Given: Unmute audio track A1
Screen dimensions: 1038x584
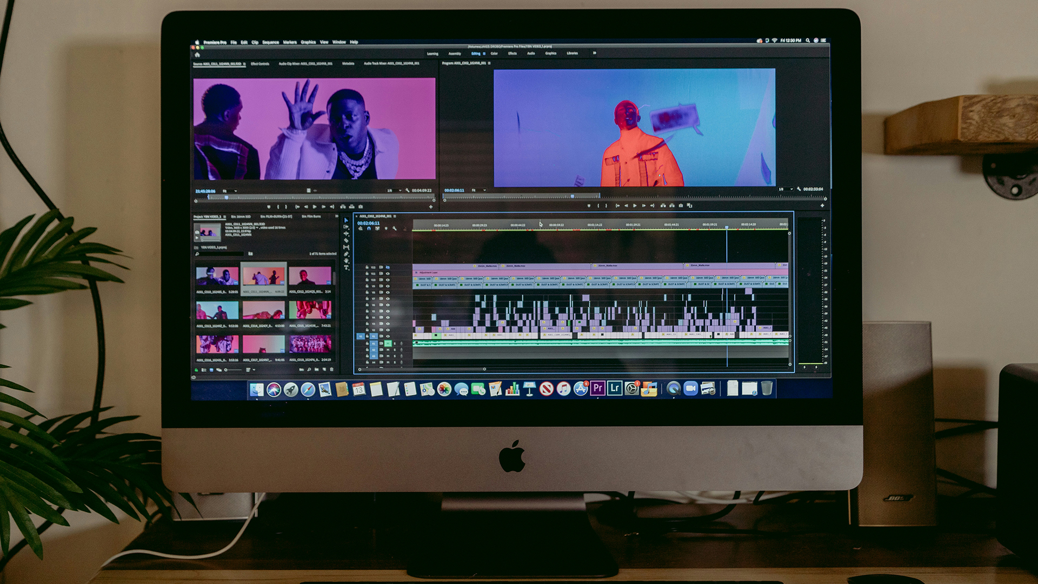Looking at the screenshot, I should click(388, 343).
